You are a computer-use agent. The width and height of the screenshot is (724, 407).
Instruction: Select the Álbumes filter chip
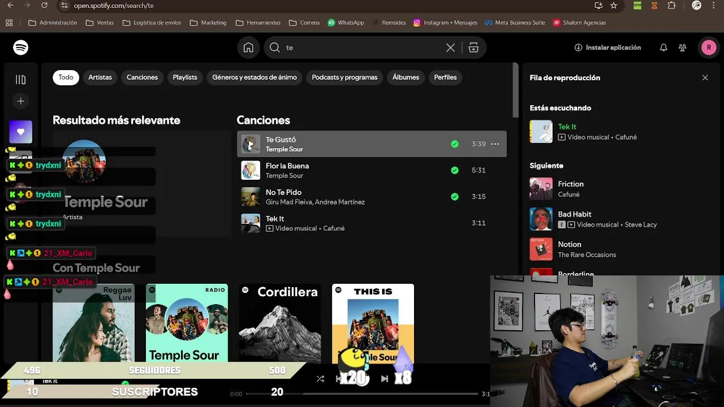point(406,77)
